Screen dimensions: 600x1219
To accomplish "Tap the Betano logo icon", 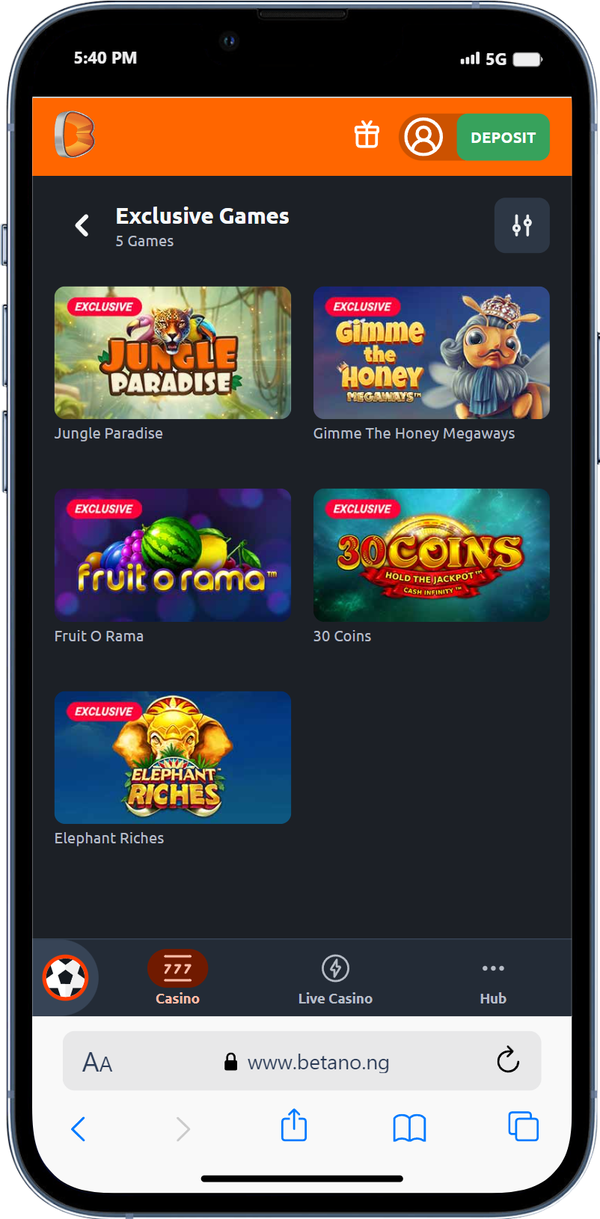I will [75, 135].
